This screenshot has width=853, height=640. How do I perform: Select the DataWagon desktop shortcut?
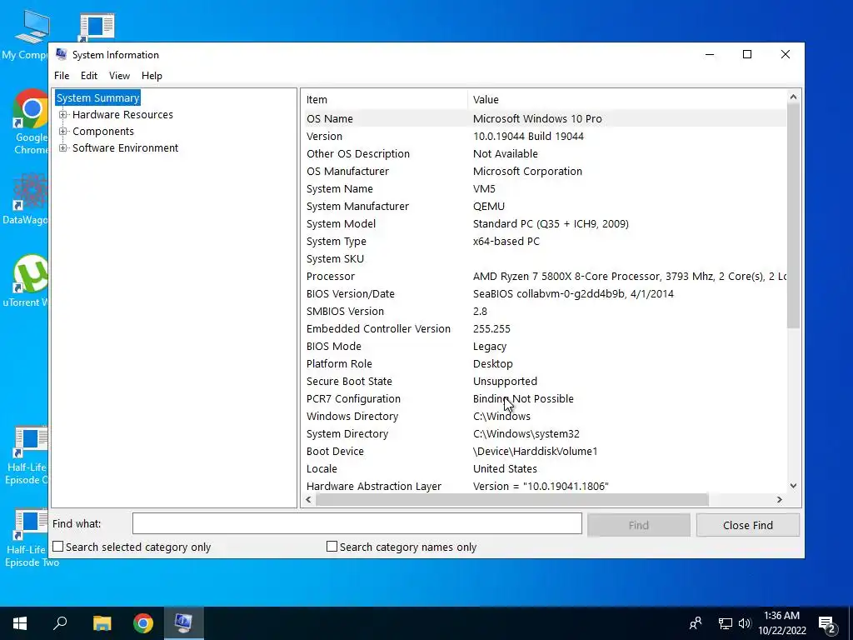tap(26, 198)
